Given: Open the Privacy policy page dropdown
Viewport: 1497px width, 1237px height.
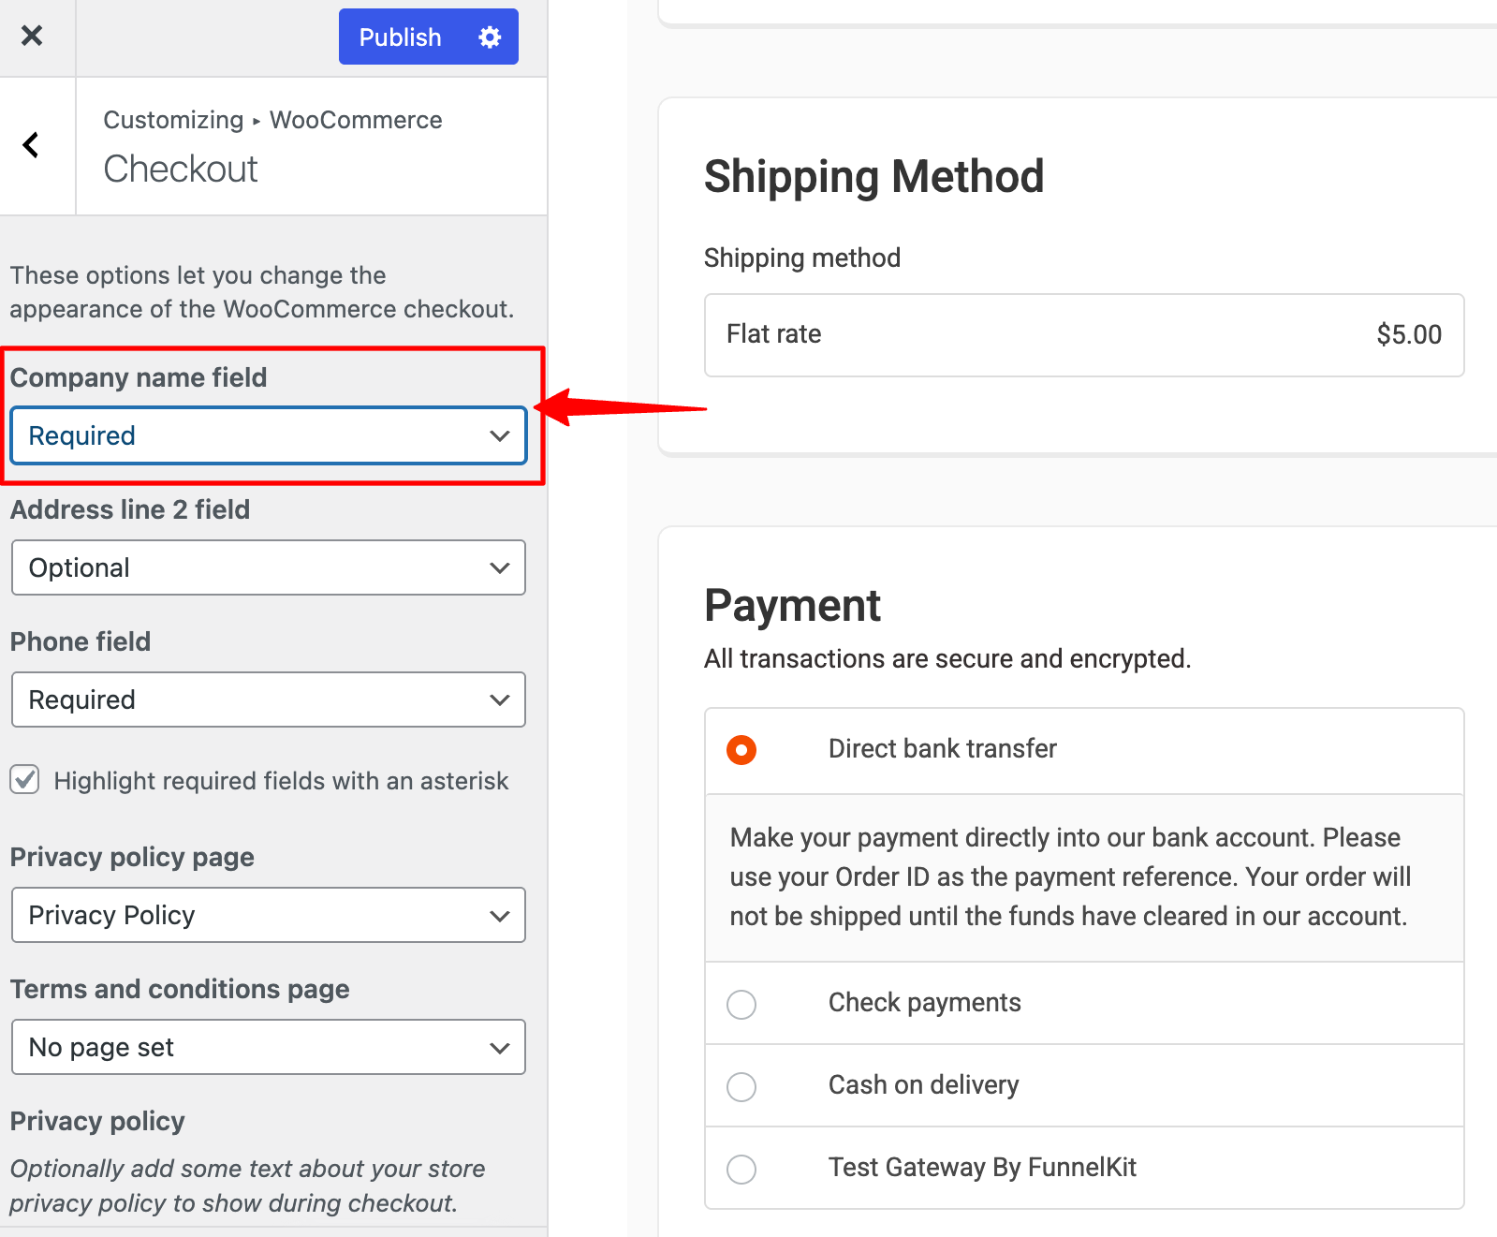Looking at the screenshot, I should point(269,915).
